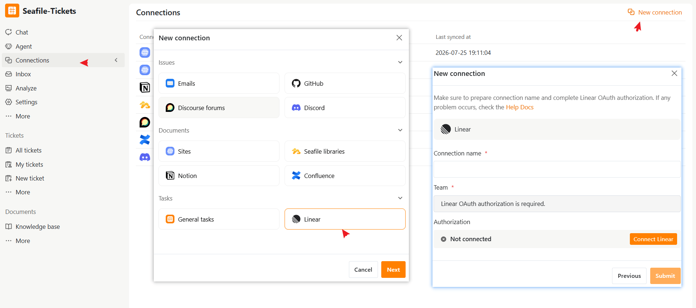Image resolution: width=696 pixels, height=308 pixels.
Task: Click the Settings gear icon in sidebar
Action: pos(9,102)
